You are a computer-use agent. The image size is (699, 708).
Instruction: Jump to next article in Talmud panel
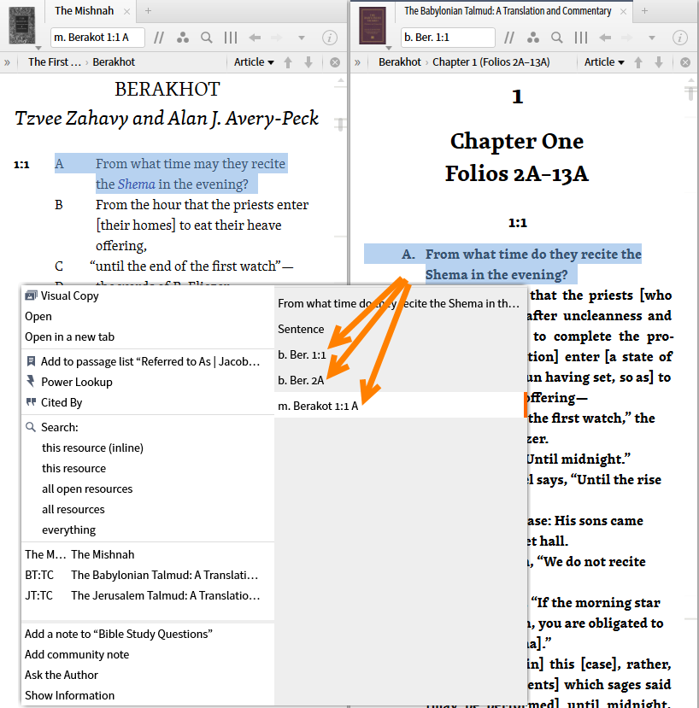pos(659,62)
